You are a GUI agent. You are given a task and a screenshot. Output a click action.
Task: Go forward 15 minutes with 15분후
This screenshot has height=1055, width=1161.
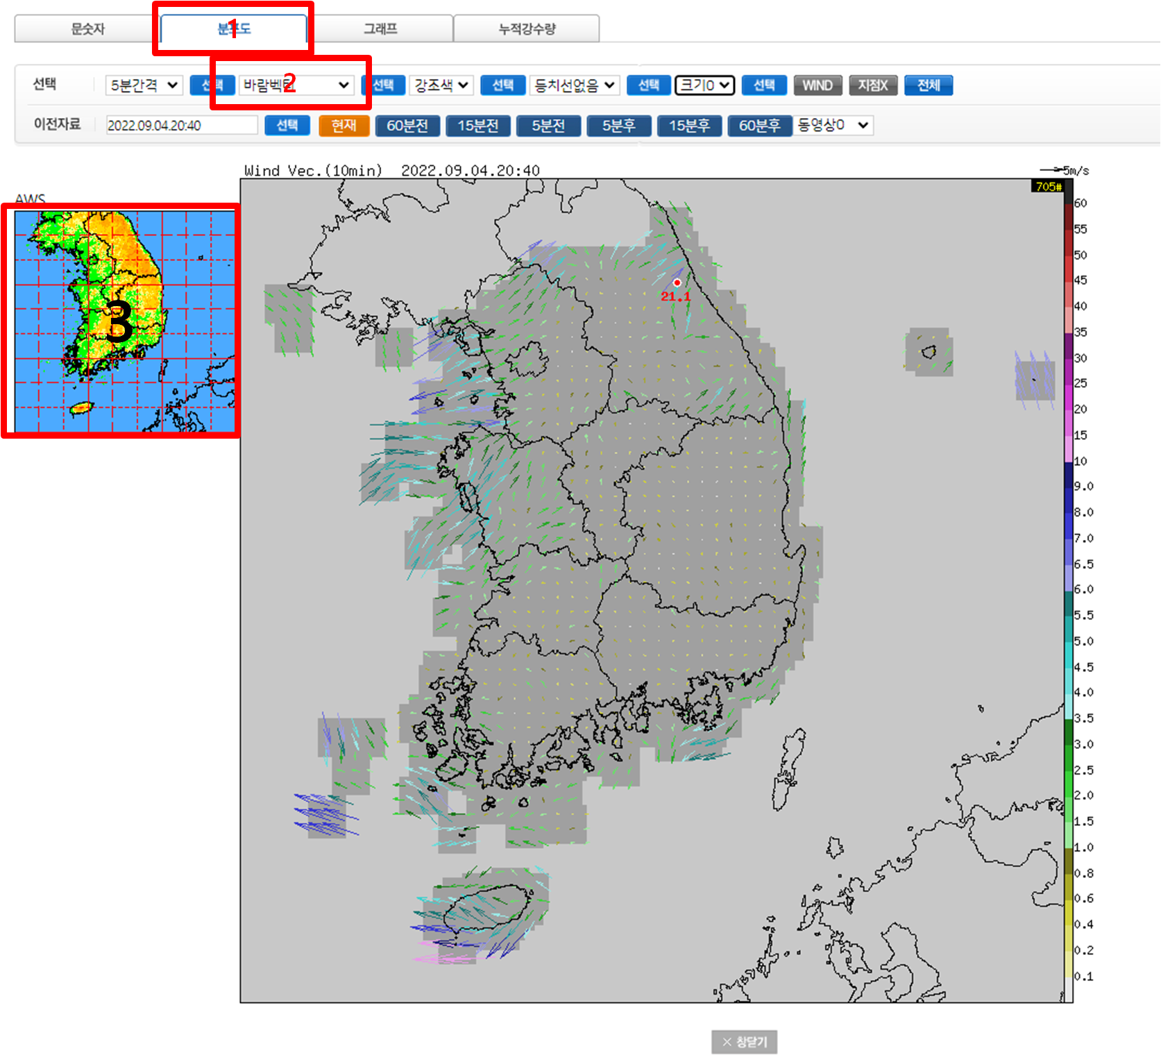(x=690, y=126)
